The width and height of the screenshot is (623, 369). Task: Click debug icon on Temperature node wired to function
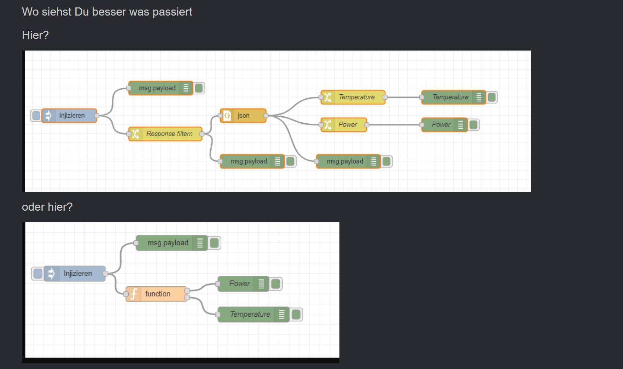[282, 315]
